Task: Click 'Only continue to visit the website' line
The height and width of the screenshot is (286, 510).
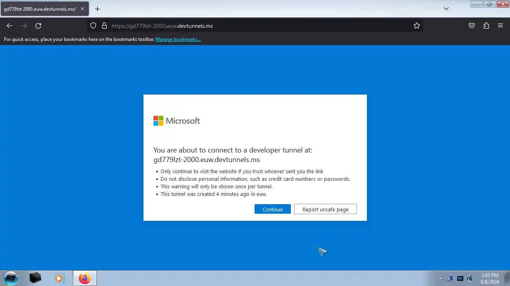Action: click(242, 172)
